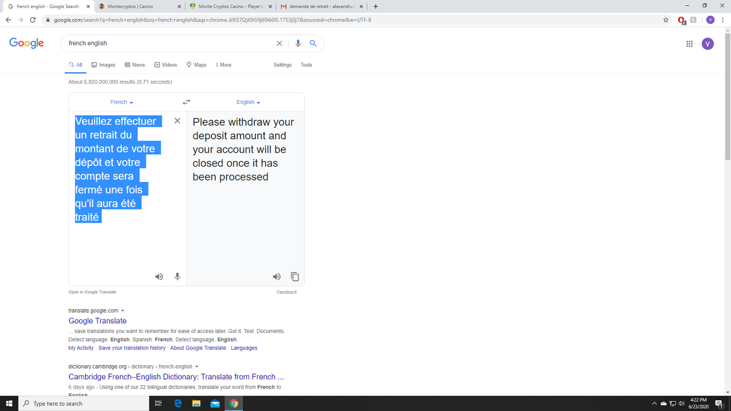The image size is (731, 411).
Task: Clear the search query text
Action: [x=279, y=43]
